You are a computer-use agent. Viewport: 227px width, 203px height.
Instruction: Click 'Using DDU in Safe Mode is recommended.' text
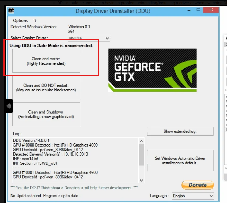tap(51, 45)
